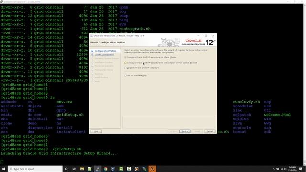This screenshot has height=172, width=306.
Task: Open the first green Camtasia taskbar icon
Action: coord(121,169)
